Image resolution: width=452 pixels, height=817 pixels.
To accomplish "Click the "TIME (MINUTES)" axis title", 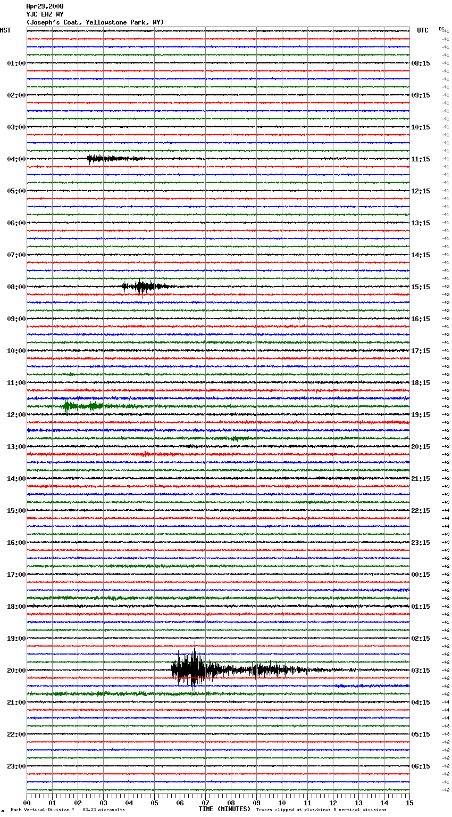I will 224,809.
